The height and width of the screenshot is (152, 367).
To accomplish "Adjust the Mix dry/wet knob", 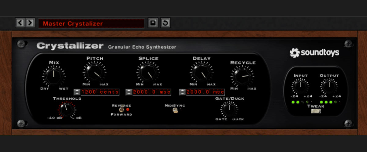I will pyautogui.click(x=54, y=76).
